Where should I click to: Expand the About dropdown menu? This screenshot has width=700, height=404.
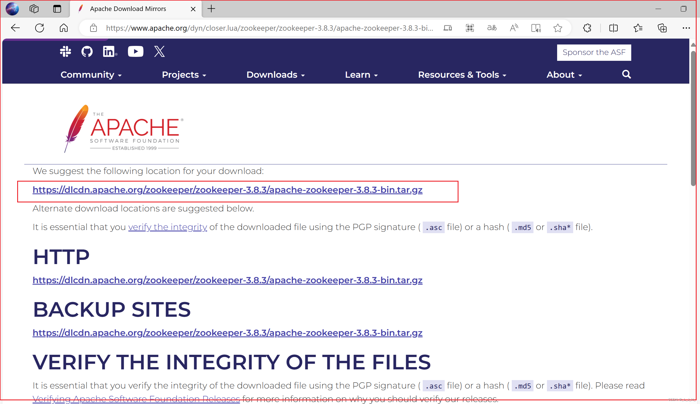pos(564,75)
